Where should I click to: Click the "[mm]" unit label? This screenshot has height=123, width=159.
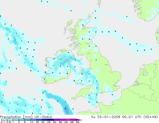point(28,117)
